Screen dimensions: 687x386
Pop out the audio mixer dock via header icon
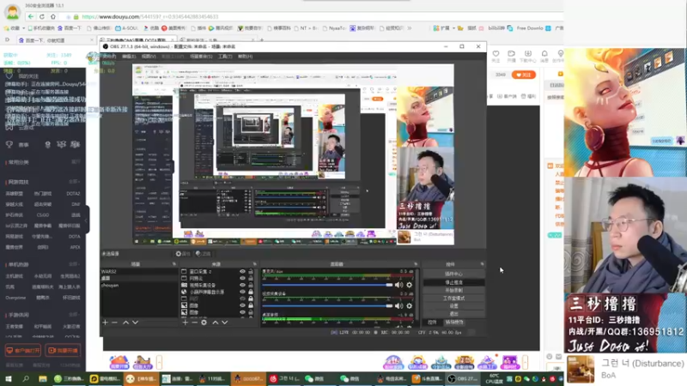click(416, 264)
